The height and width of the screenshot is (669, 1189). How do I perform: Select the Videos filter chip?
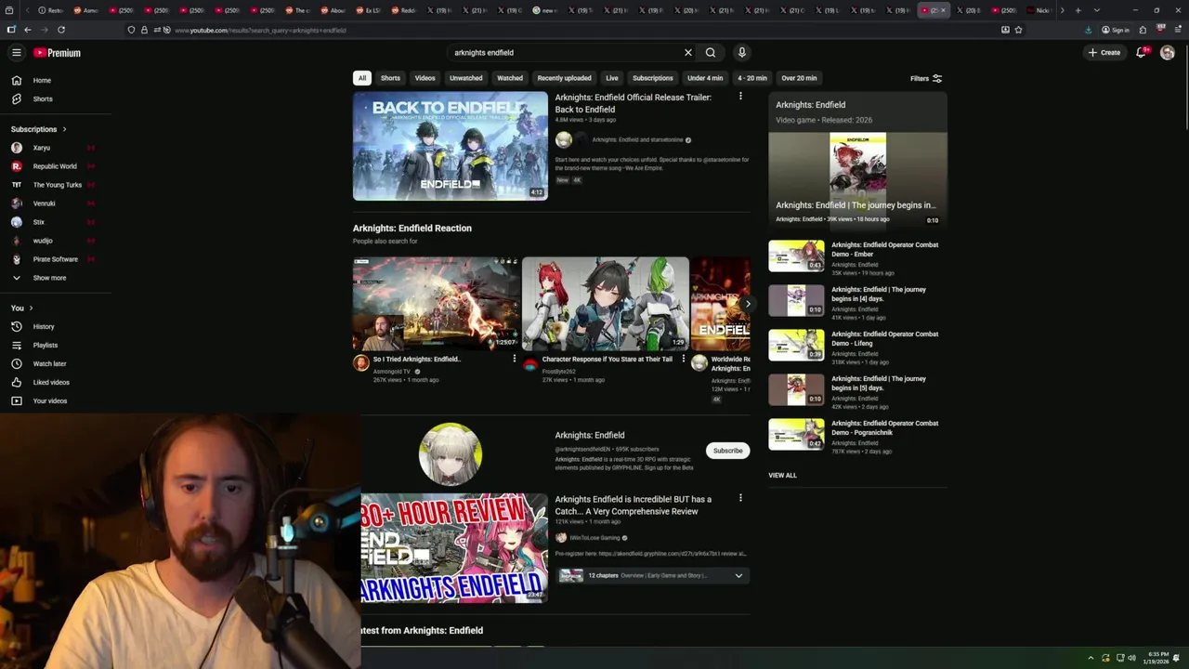point(425,78)
